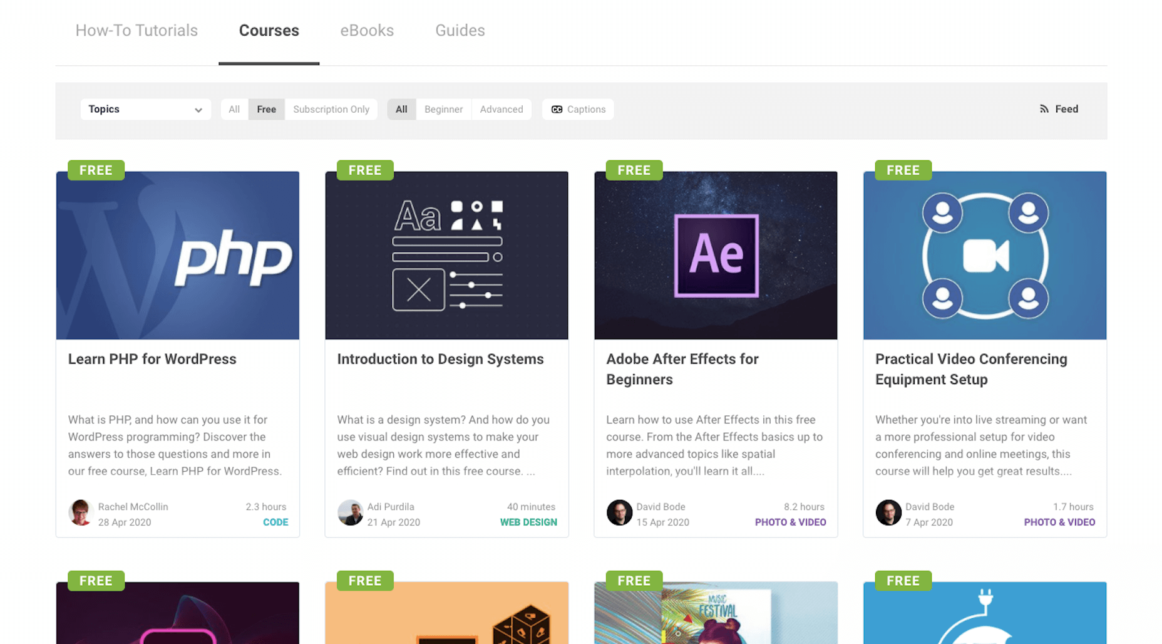Click the 28 Apr 2020 date
The height and width of the screenshot is (644, 1162).
[x=125, y=522]
